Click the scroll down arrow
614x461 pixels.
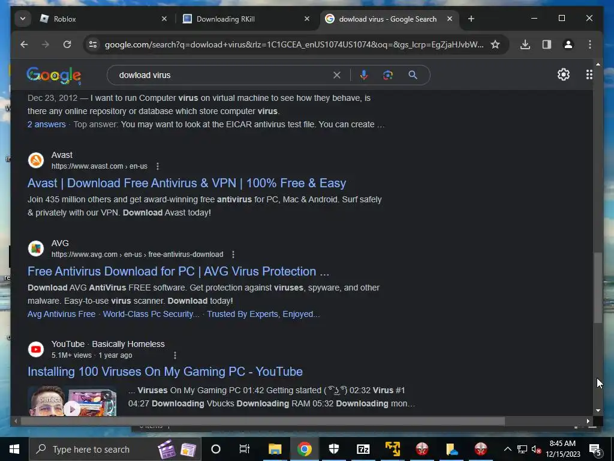[598, 411]
